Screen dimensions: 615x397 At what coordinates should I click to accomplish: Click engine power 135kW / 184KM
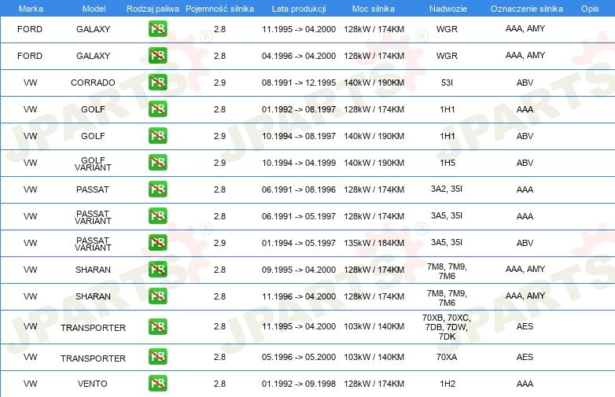coord(374,243)
